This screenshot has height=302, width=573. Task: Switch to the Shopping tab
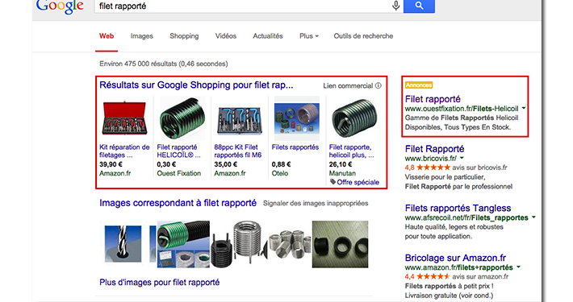(184, 36)
